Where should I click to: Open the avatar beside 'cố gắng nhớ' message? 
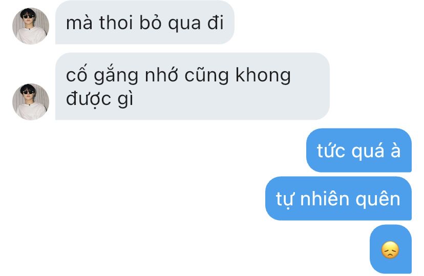pyautogui.click(x=31, y=101)
